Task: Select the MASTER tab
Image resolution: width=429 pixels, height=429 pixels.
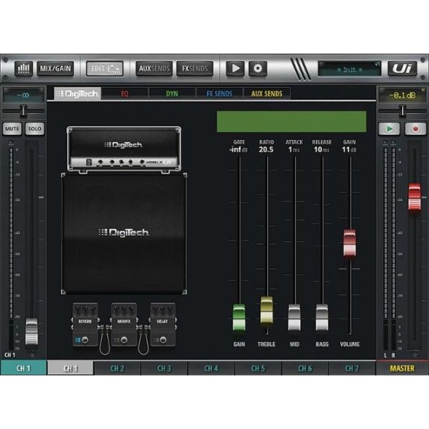Action: tap(402, 368)
